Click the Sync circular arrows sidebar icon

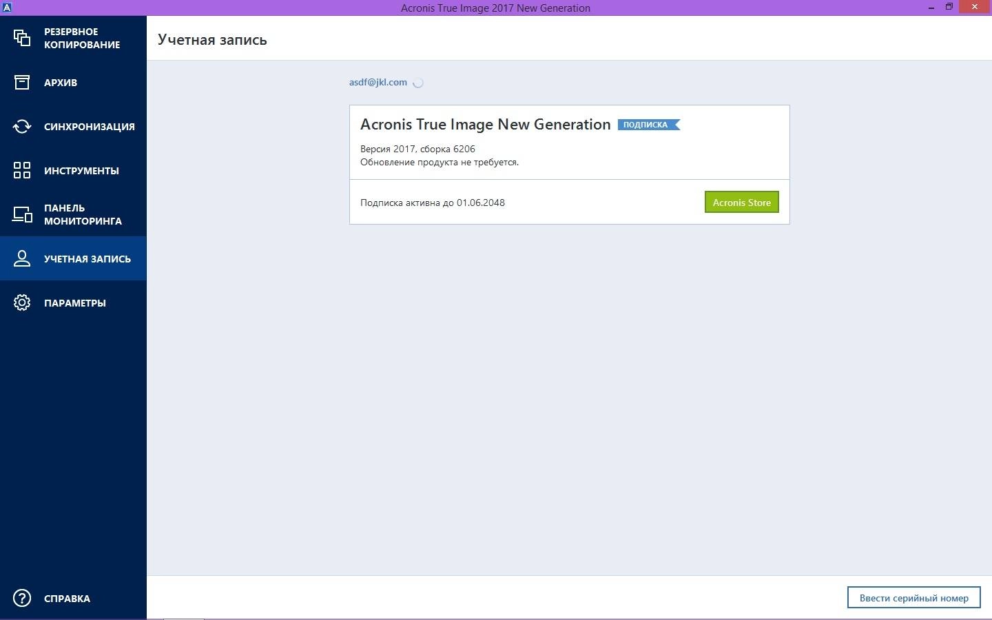point(22,127)
